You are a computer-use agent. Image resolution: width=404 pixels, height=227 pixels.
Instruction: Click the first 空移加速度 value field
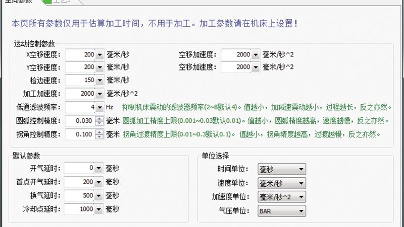point(236,54)
